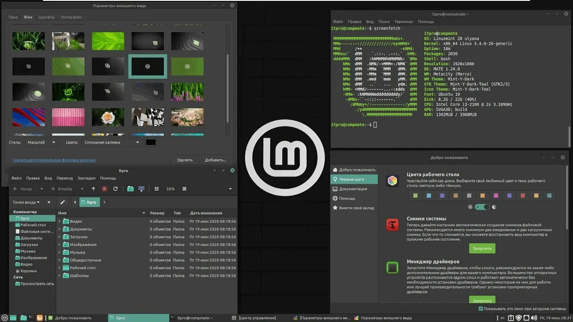Open the Цвета Сплошная заливка dropdown
Viewport: 573px width, 322px height.
click(112, 142)
